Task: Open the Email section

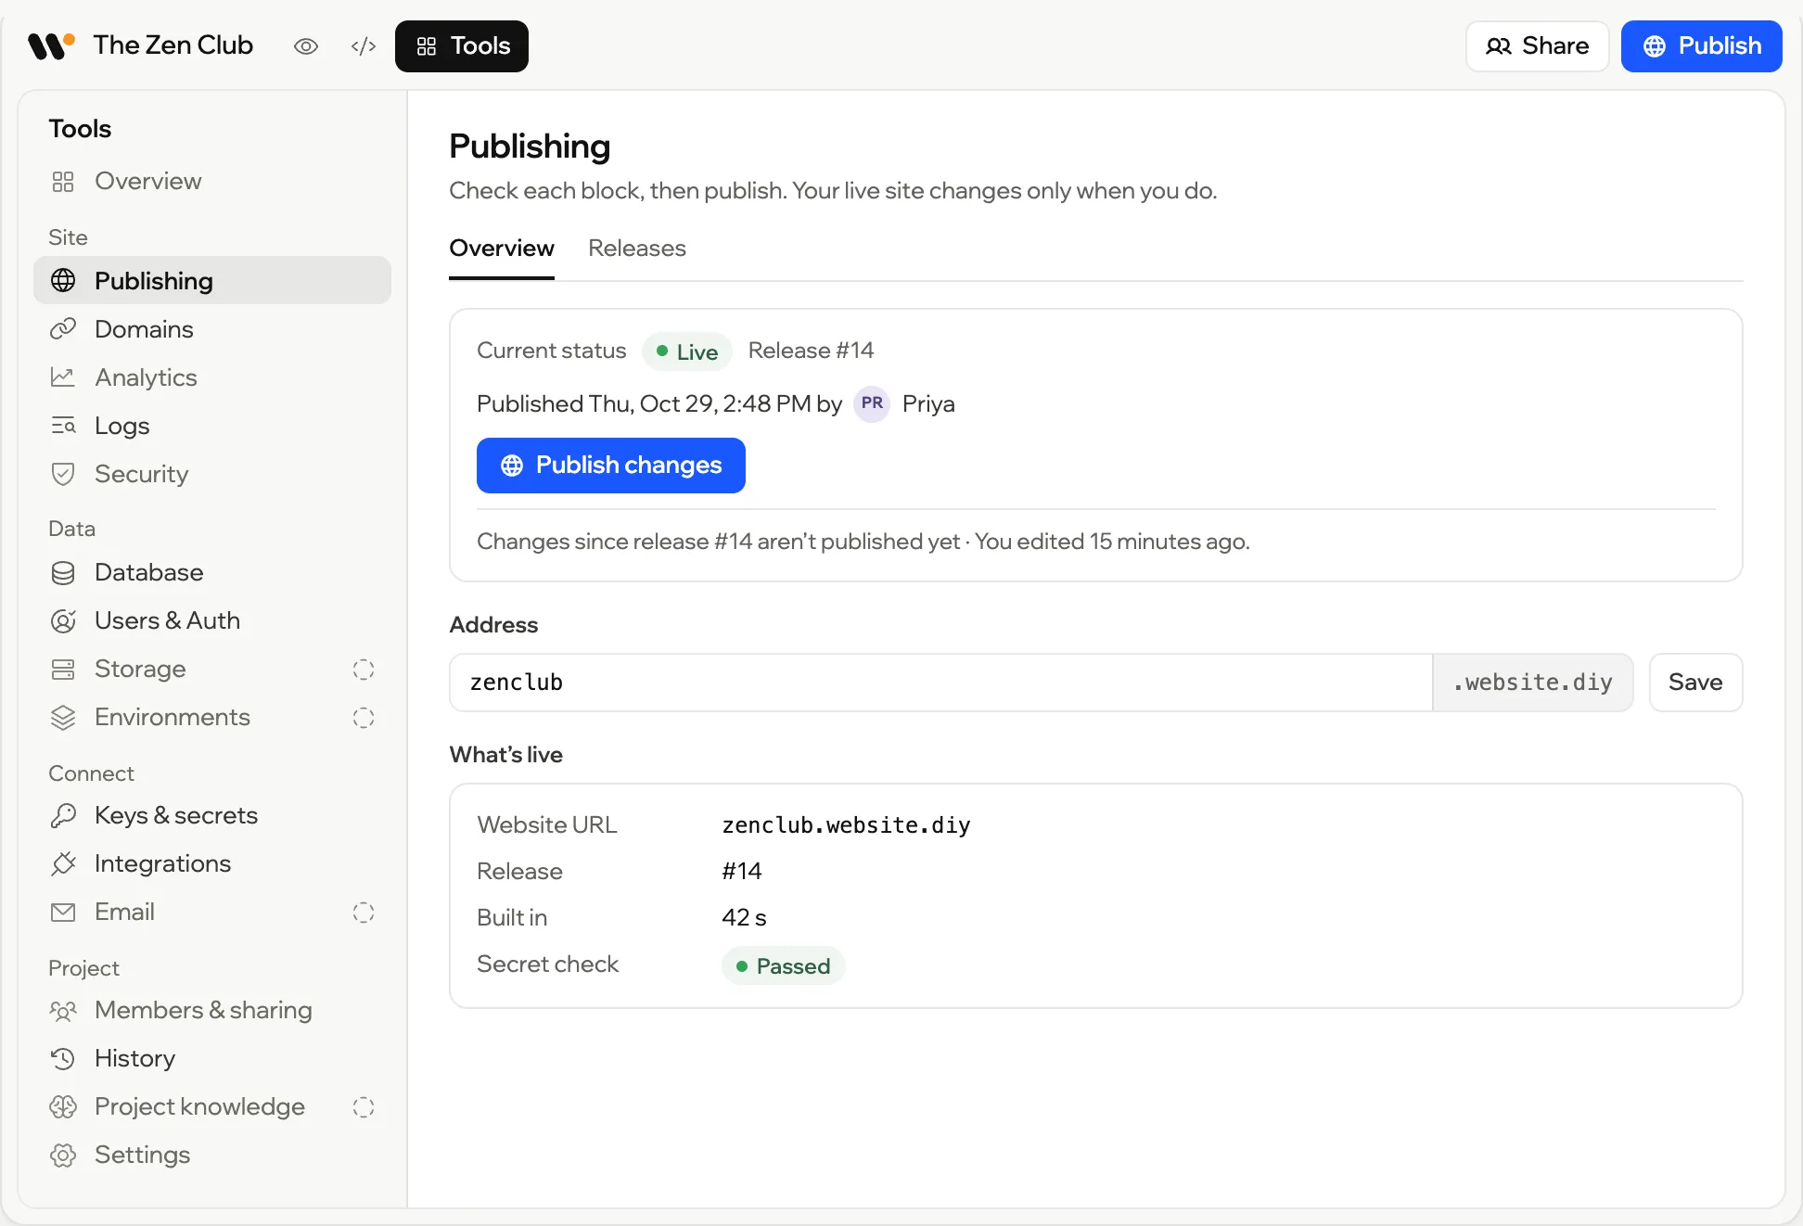Action: (212, 912)
